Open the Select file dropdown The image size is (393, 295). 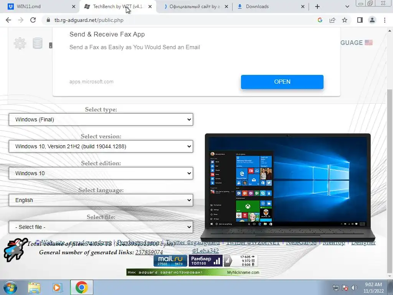tap(101, 227)
